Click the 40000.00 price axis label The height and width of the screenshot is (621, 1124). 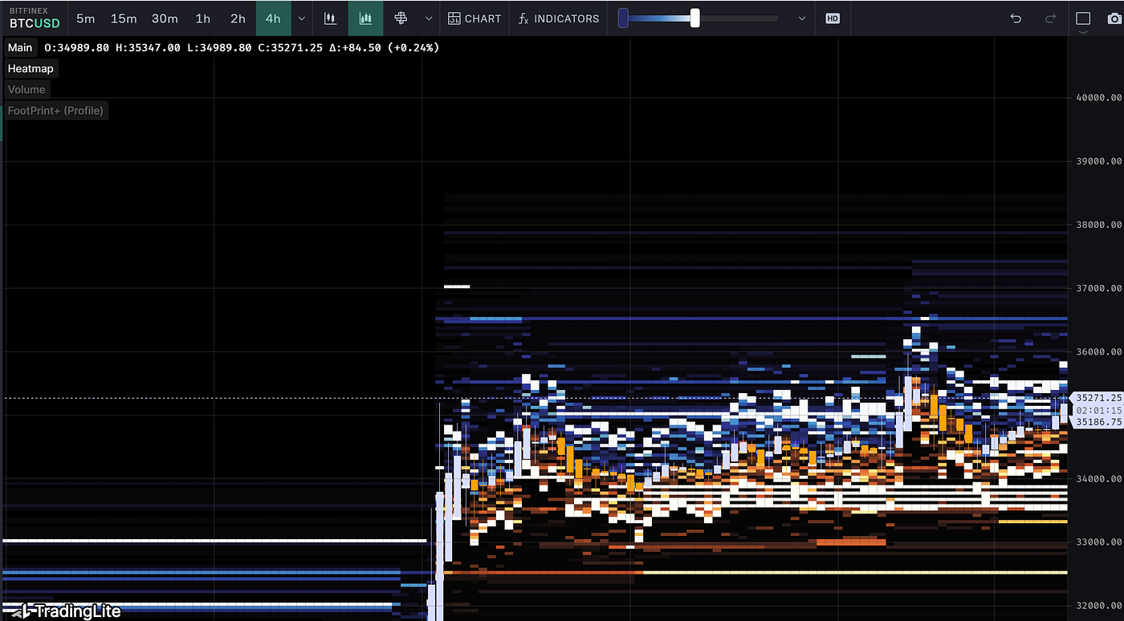click(x=1098, y=98)
